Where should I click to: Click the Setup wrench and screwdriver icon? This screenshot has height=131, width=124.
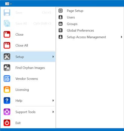click(7, 57)
